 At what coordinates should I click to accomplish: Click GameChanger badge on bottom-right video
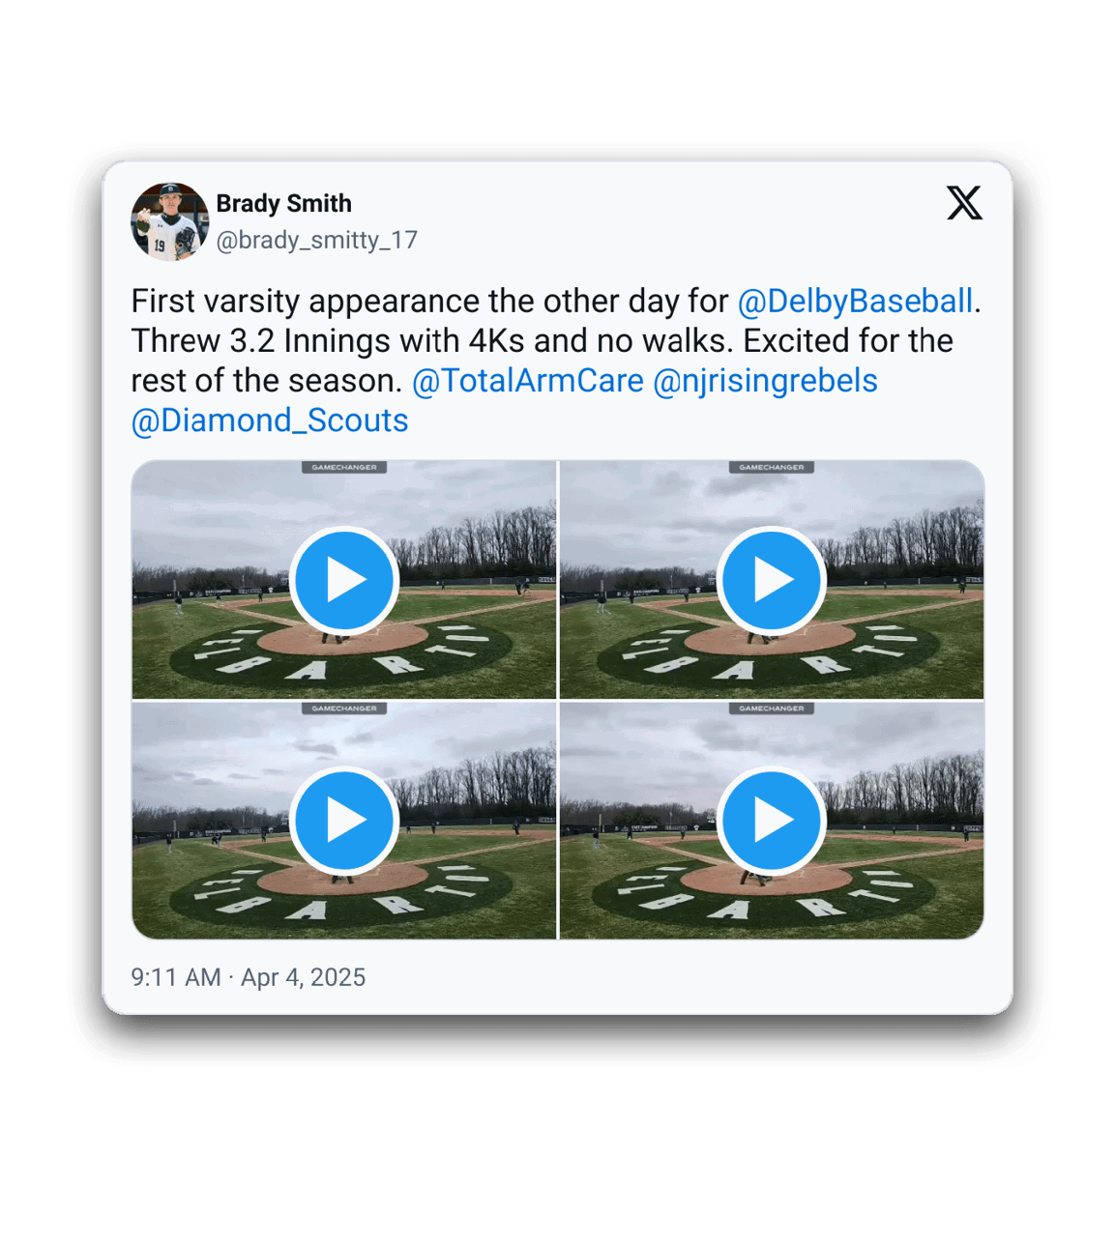(772, 709)
